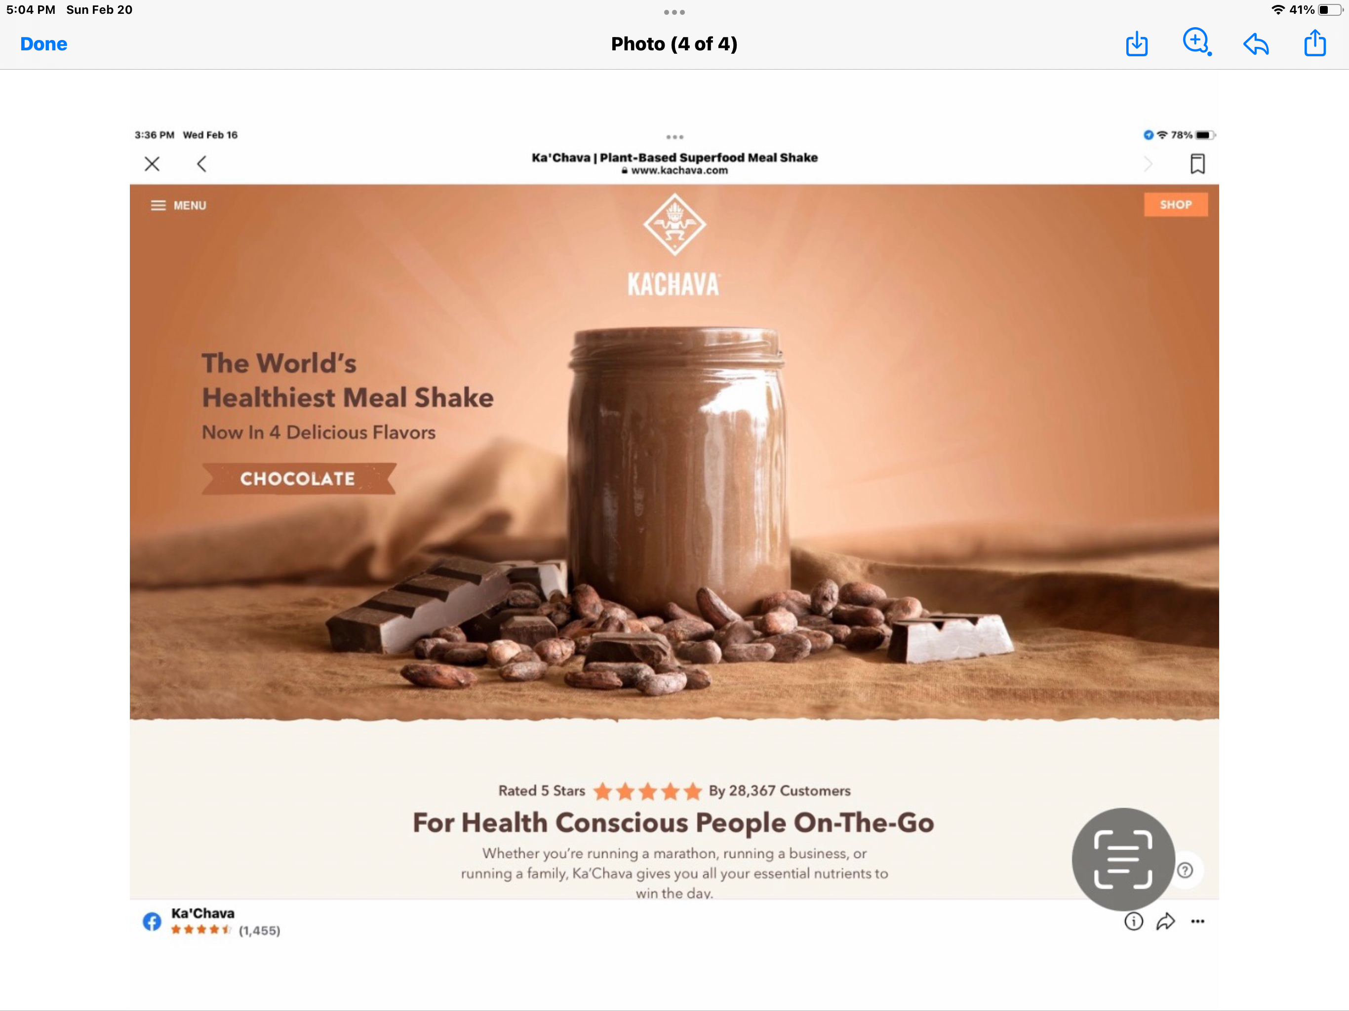Click the www.kachava.com address
Screen dimensions: 1349x1011
(674, 170)
